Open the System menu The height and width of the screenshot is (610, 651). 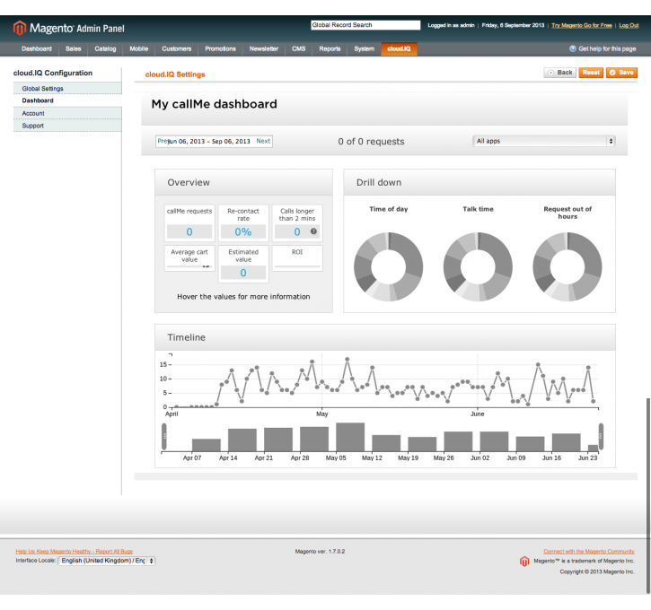tap(365, 49)
